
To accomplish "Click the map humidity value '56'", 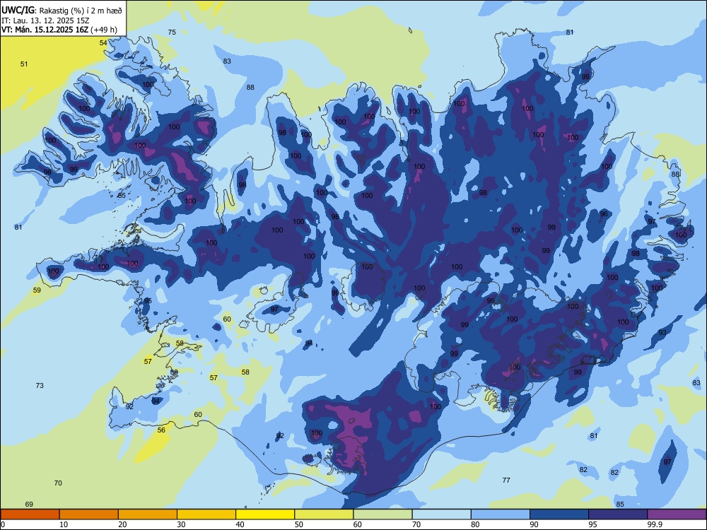I will (161, 430).
